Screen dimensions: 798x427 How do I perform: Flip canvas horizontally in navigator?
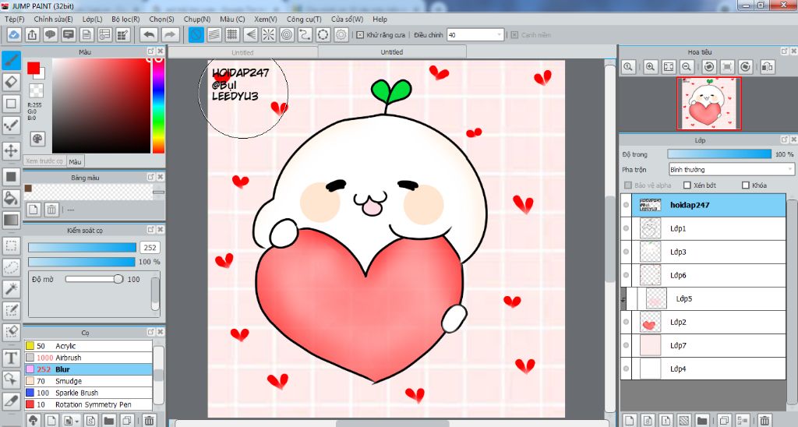[768, 67]
